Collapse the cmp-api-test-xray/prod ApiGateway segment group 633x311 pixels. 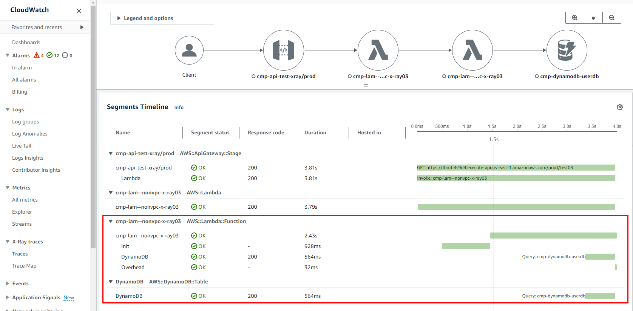[111, 153]
